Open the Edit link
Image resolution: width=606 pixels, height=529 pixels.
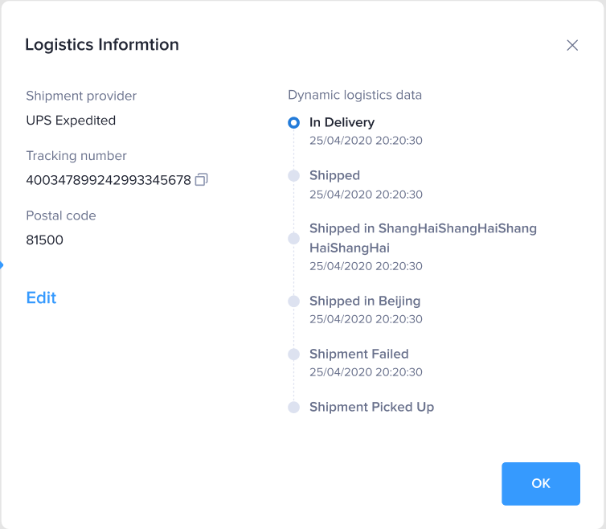[x=41, y=297]
